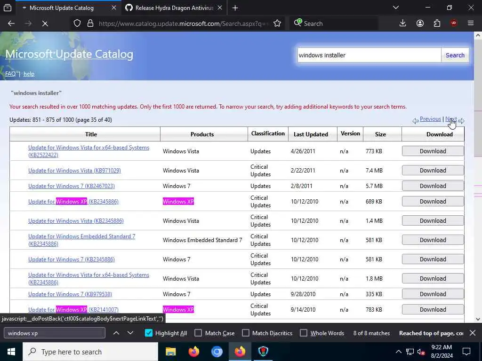
Task: Click the Microsoft Update Catalog heading link
Action: click(x=69, y=54)
